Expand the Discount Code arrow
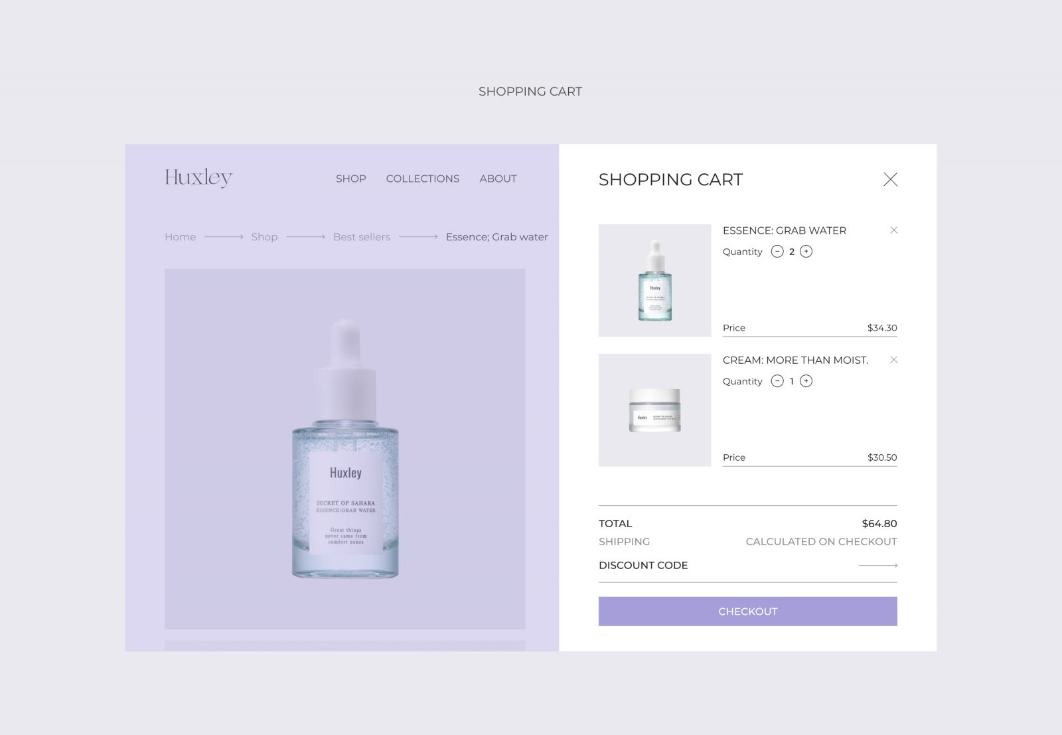 (878, 566)
